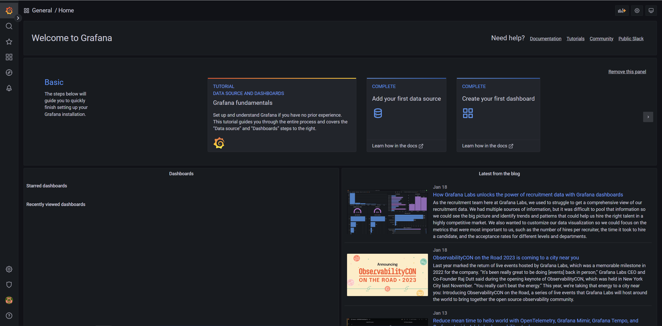
Task: Open the Documentation help link
Action: (x=545, y=39)
